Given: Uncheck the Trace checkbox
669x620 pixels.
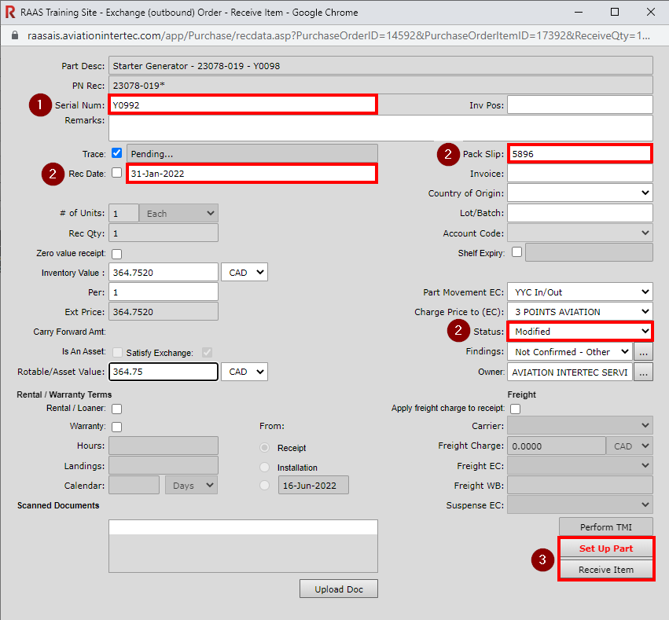Looking at the screenshot, I should click(x=117, y=153).
